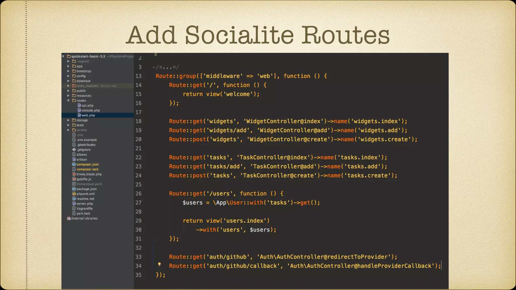Viewport: 516px width, 290px height.
Task: Click the readme.md markdown icon
Action: (74, 199)
